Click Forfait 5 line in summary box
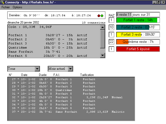The height and width of the screenshot is (124, 166). click(48, 56)
